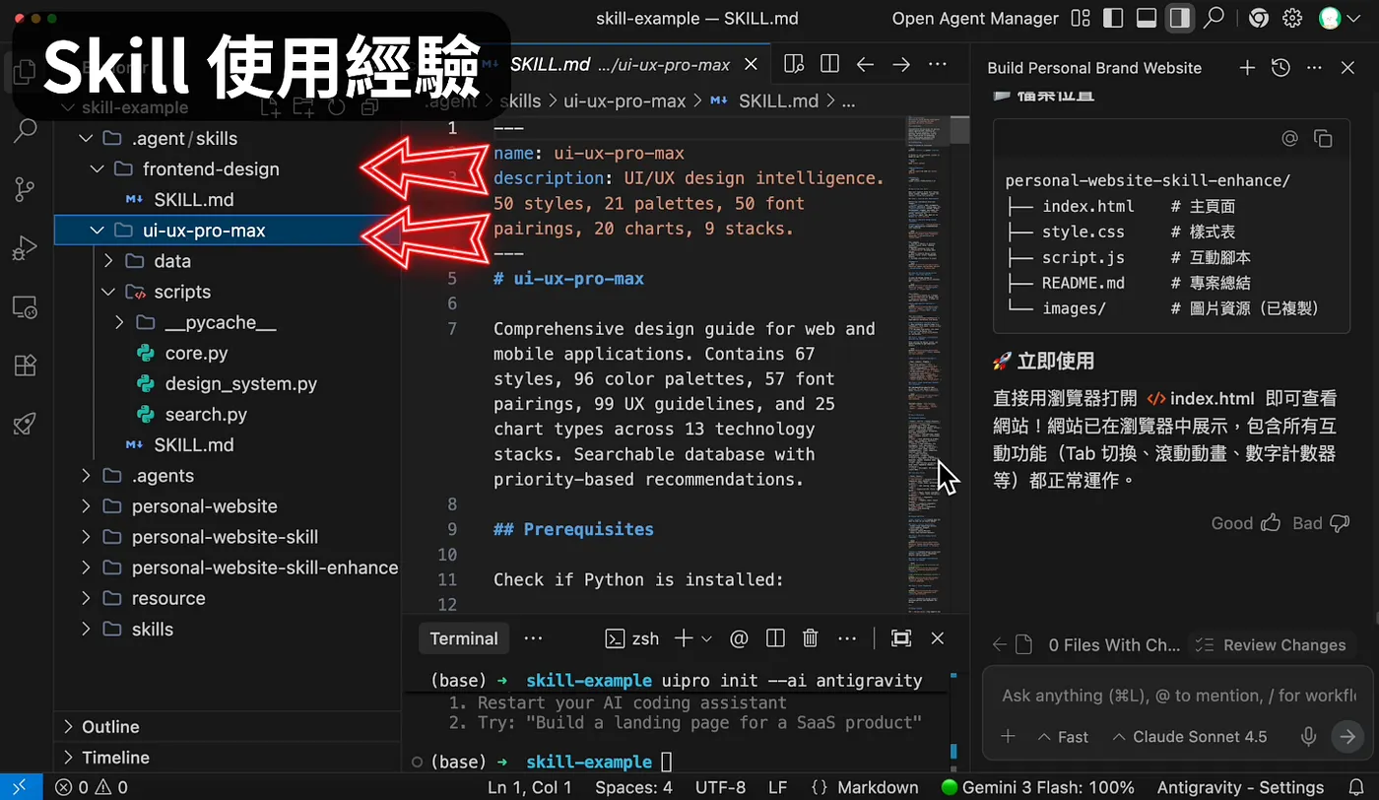
Task: Collapse the frontend-design folder
Action: click(x=97, y=168)
